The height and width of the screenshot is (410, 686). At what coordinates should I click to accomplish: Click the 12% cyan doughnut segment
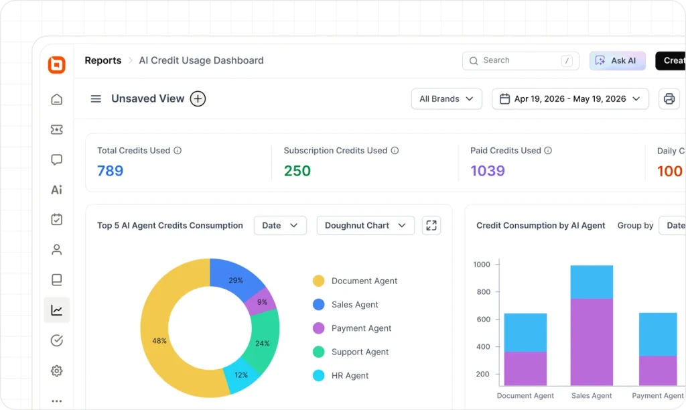click(241, 375)
